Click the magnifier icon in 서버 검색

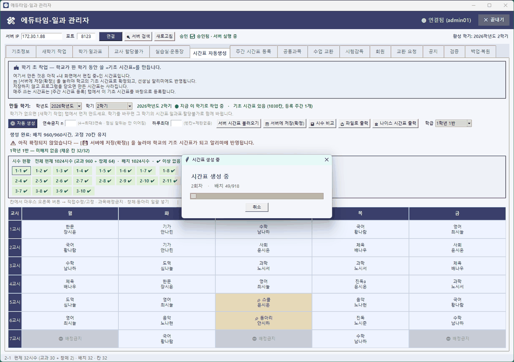(128, 37)
